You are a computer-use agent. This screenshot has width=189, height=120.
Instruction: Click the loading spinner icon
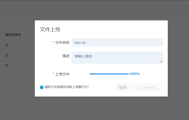click(137, 87)
